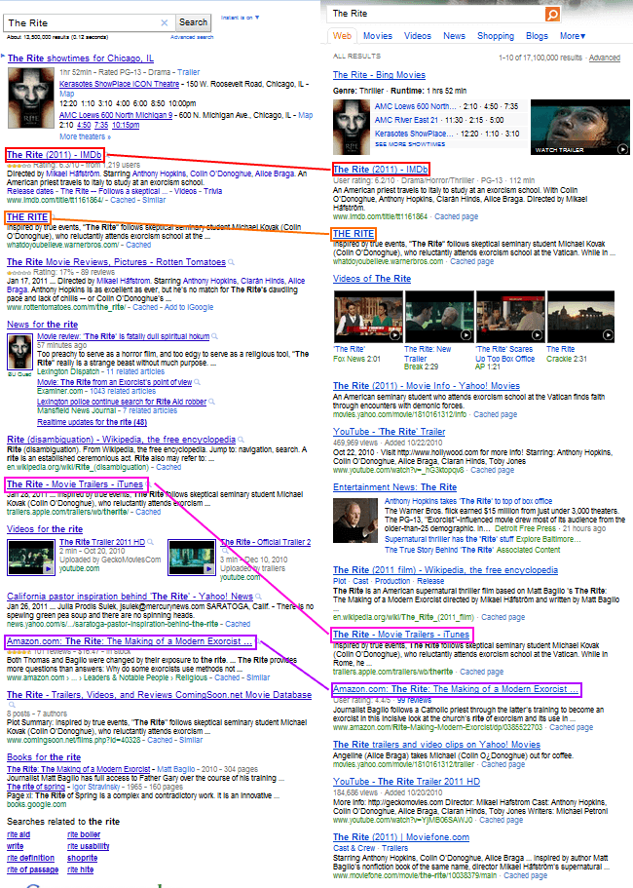Click preview magnifier beside 'Rite Aid robber' link

211,402
